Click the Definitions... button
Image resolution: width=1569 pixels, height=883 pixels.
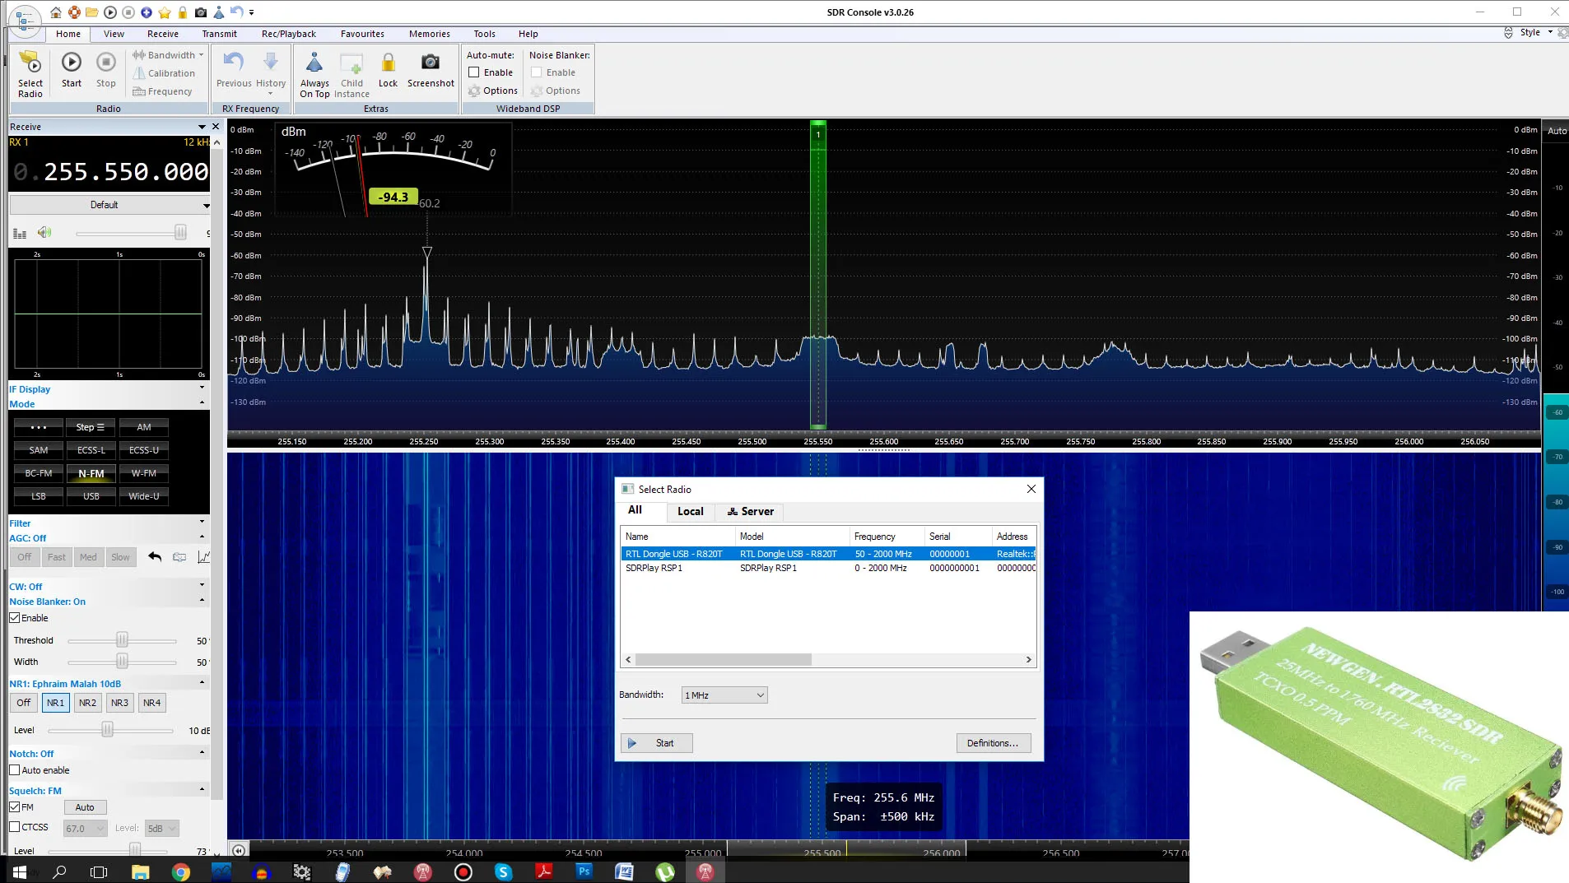993,743
